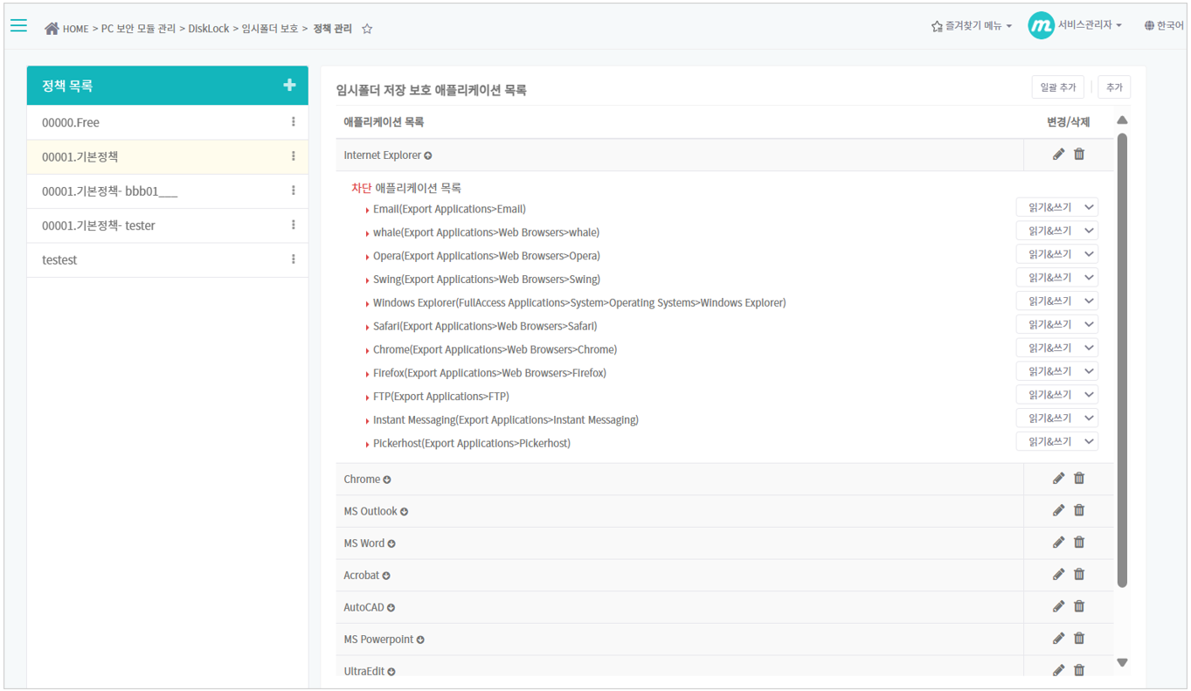Delete Acrobat entry
This screenshot has width=1191, height=691.
pos(1079,574)
